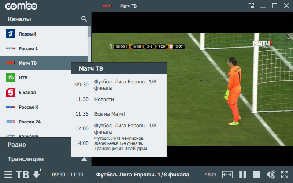Select the Первый channel logo

pos(11,34)
